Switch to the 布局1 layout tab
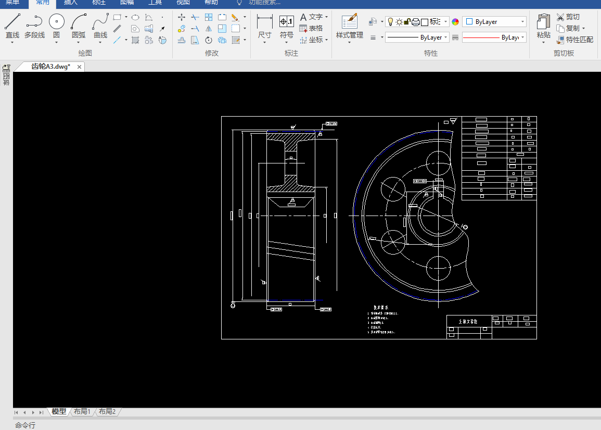 click(x=82, y=412)
